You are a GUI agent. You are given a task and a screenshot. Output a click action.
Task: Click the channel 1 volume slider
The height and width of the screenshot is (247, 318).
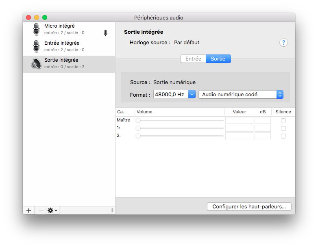179,128
